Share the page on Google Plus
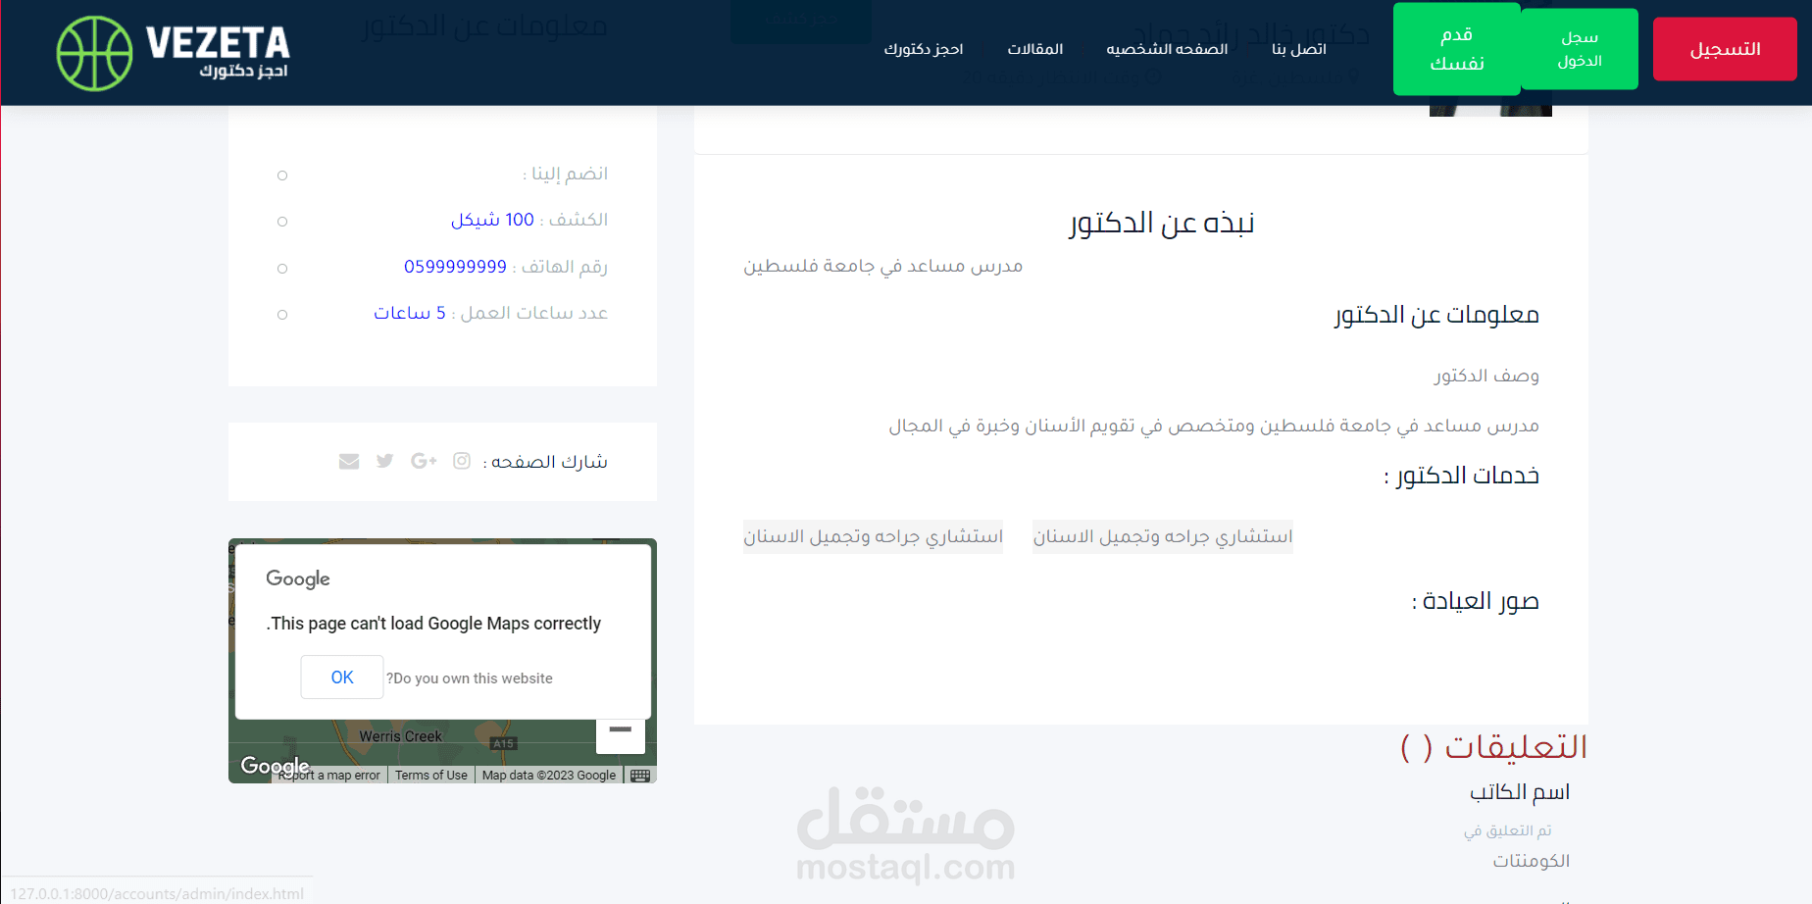 click(424, 461)
